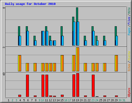Select day 8 on the x-axis

point(36,100)
